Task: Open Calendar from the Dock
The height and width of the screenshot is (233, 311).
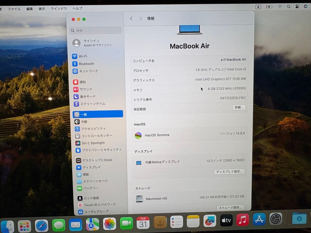Action: pyautogui.click(x=143, y=223)
